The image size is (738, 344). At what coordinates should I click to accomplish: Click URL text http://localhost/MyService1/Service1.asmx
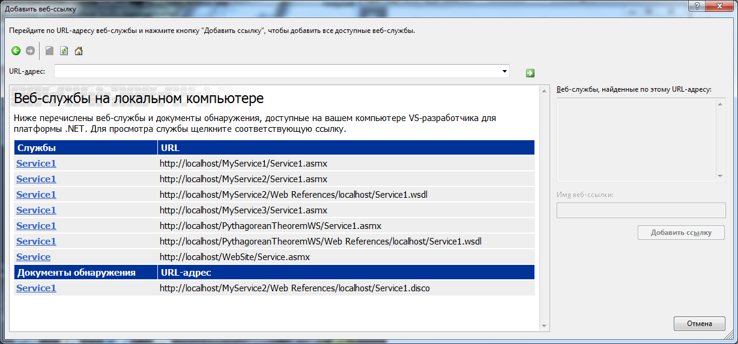tap(243, 163)
